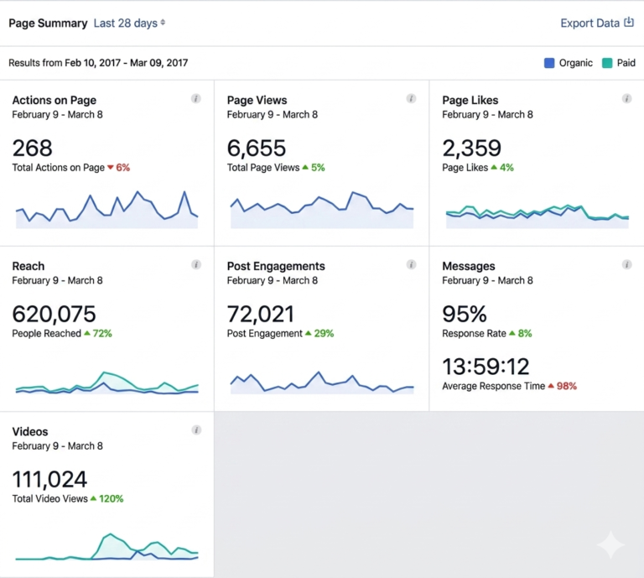Click the 268 total actions value
The width and height of the screenshot is (644, 578).
click(33, 148)
